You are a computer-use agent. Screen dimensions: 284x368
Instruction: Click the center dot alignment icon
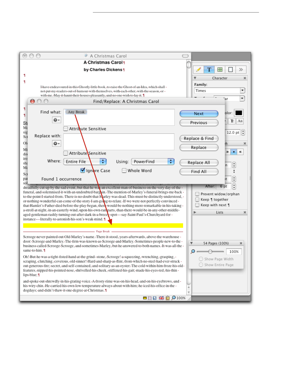click(234, 152)
